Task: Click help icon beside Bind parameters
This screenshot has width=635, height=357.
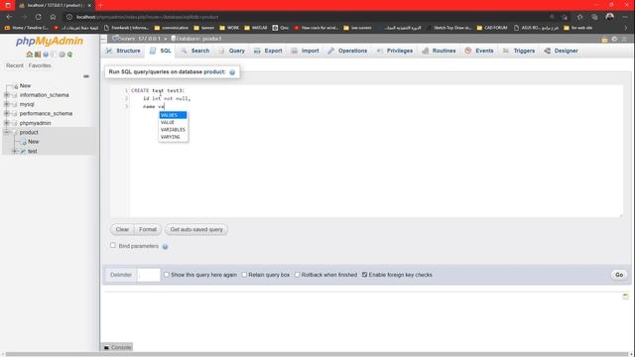Action: 166,247
